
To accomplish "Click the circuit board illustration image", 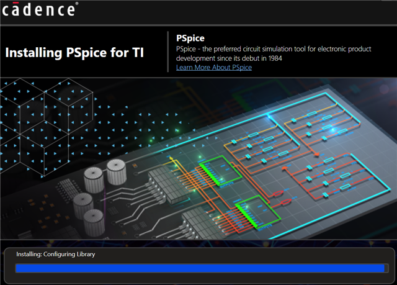I will click(x=198, y=158).
